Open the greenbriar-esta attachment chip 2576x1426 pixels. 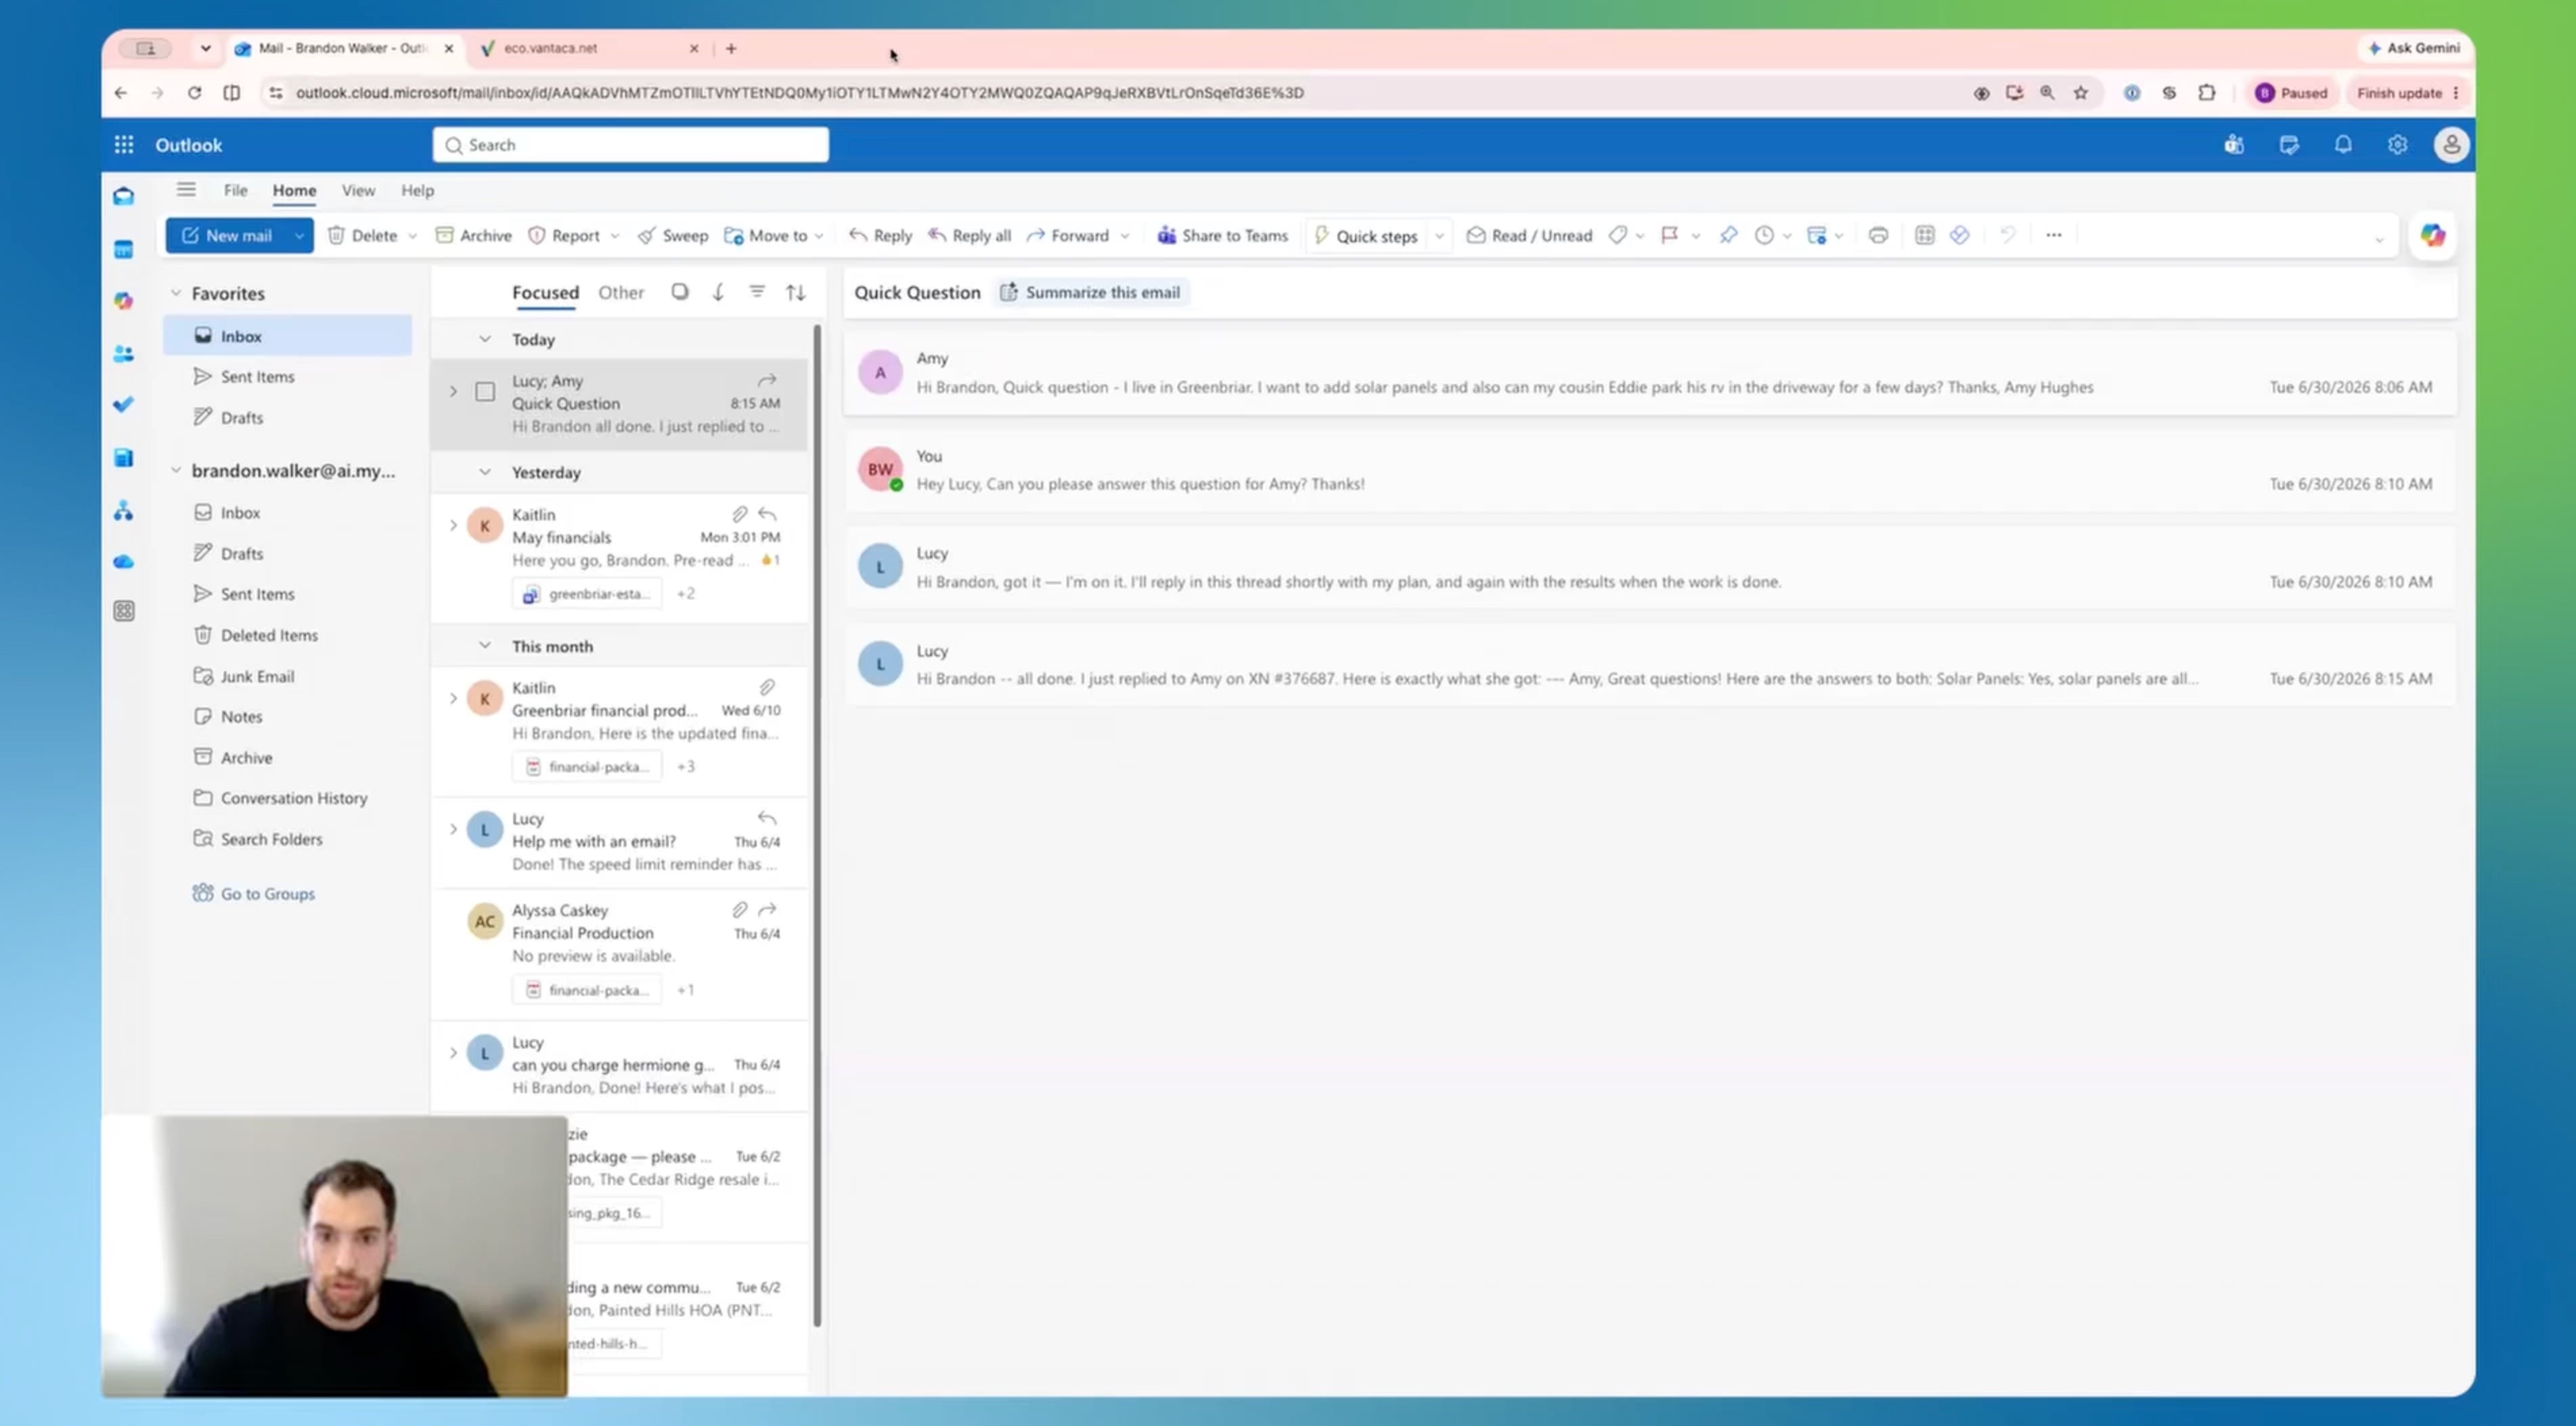[x=587, y=593]
